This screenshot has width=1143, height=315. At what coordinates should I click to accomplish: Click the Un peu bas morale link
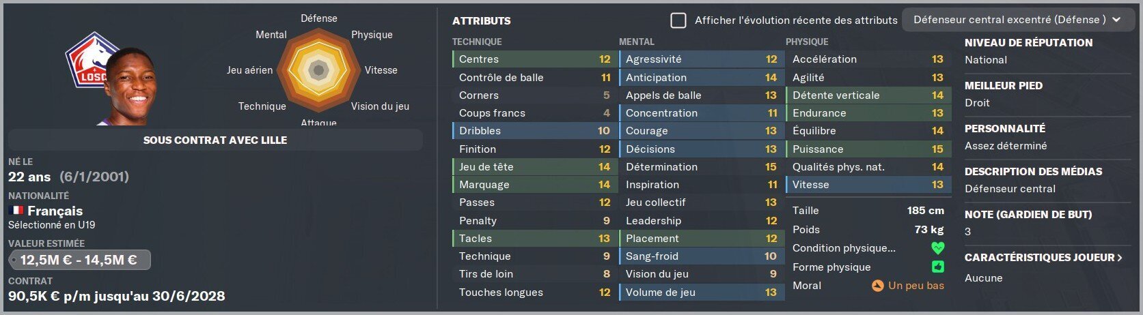916,286
